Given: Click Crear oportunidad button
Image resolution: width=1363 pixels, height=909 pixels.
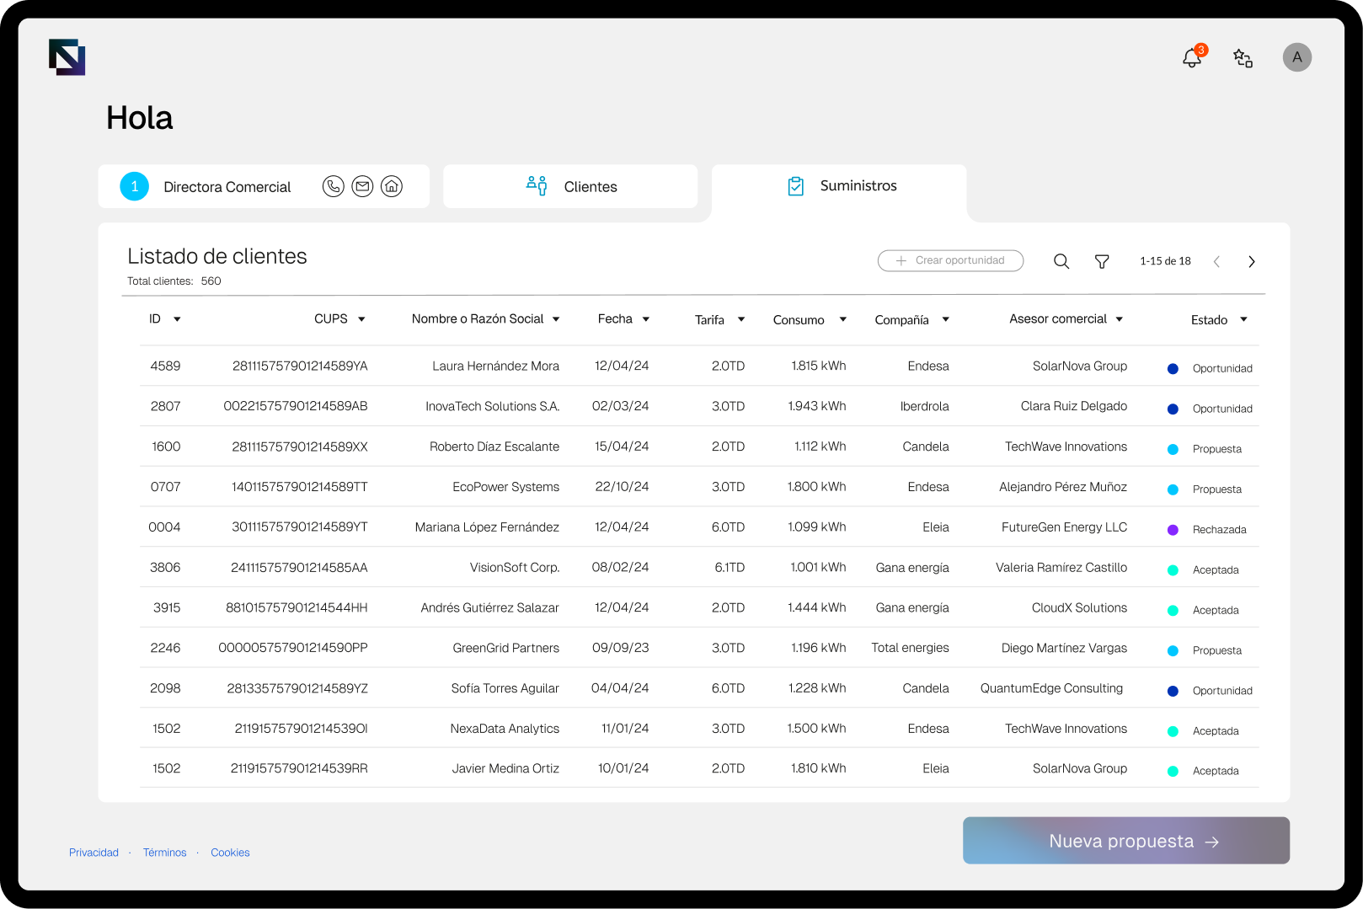Looking at the screenshot, I should coord(950,260).
